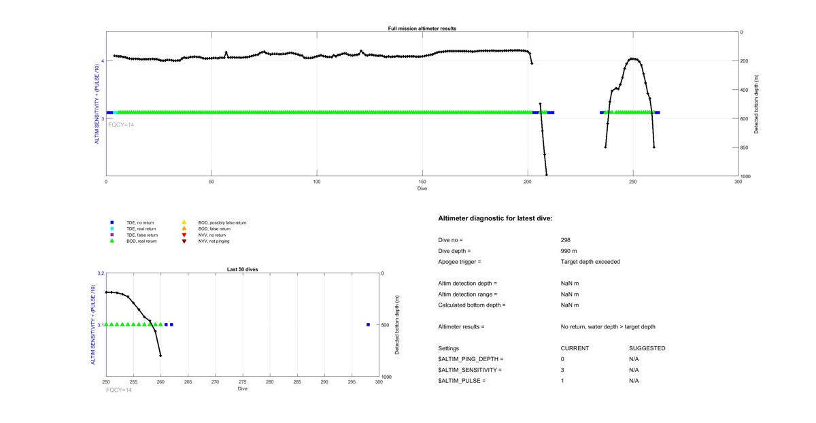
Task: Click the purple square 'TDE, false return' legend marker
Action: (112, 235)
